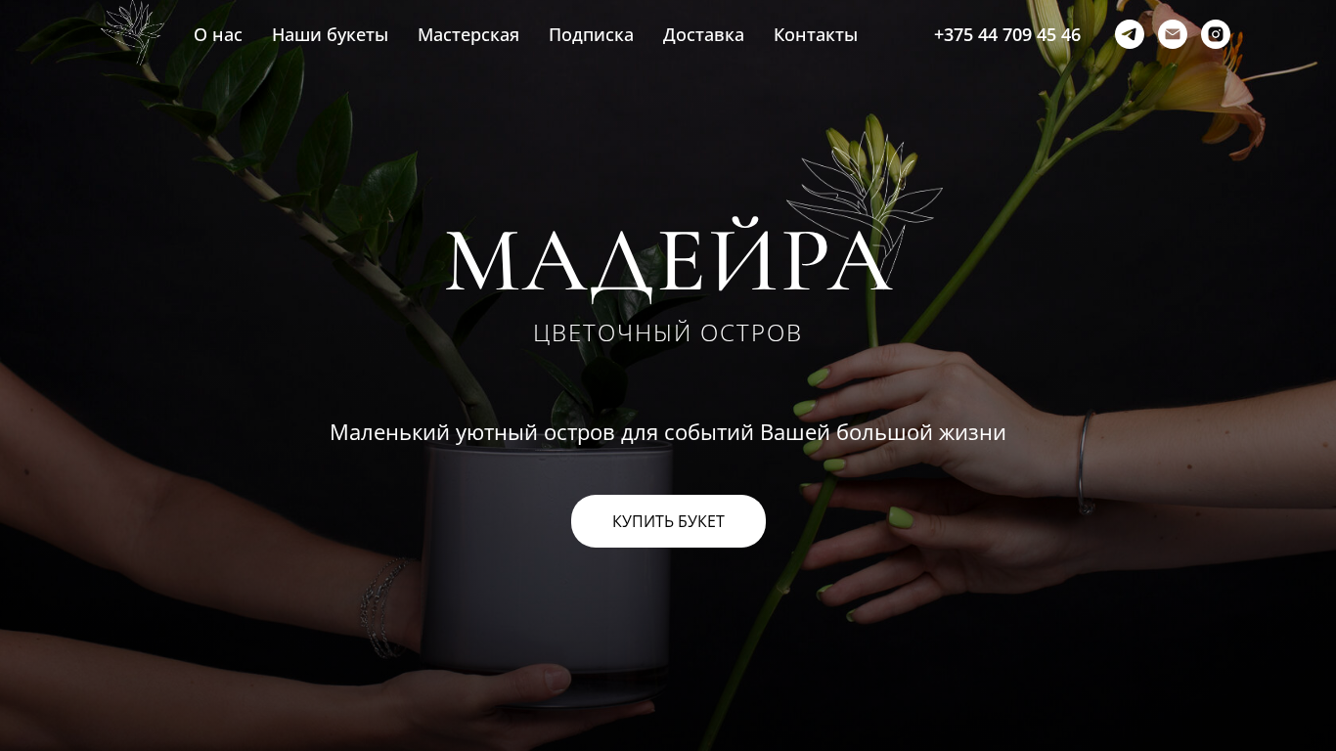Call the phone number +375 44 709 45 46
1336x751 pixels.
click(1007, 35)
